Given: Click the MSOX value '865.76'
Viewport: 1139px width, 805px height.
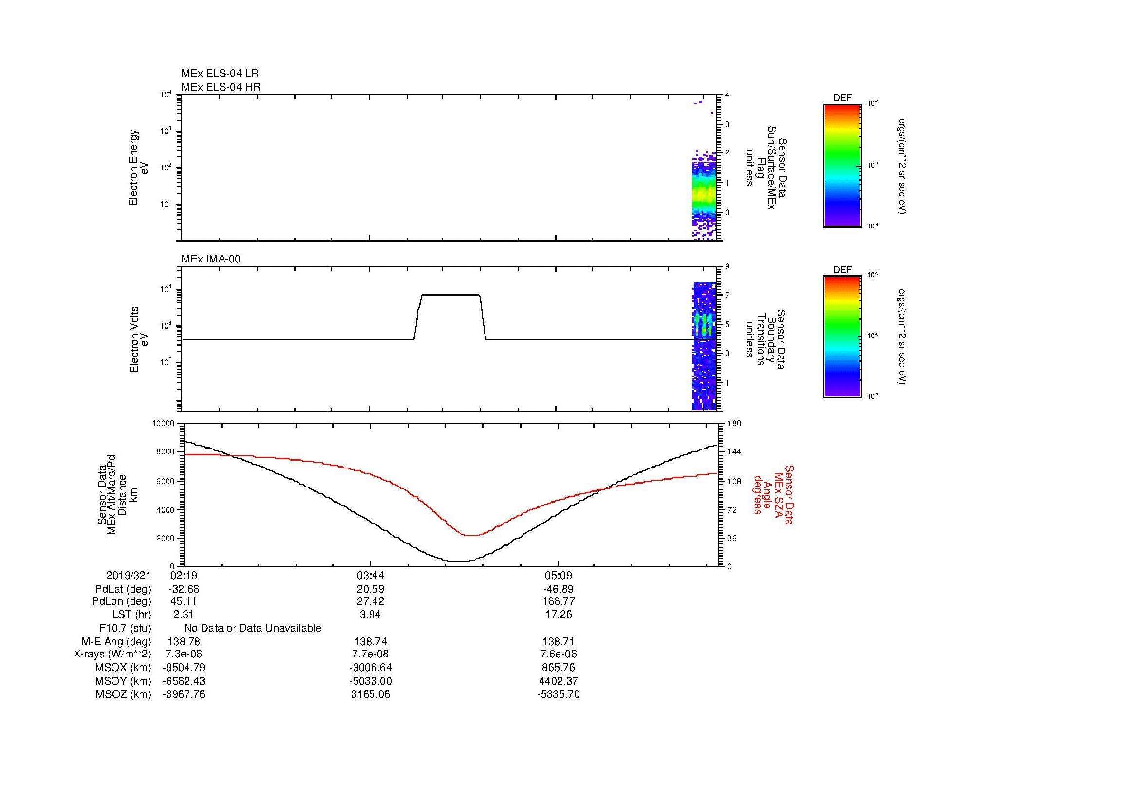Looking at the screenshot, I should tap(559, 668).
